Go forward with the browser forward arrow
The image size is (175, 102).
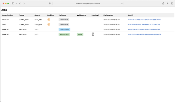[x=24, y=3]
